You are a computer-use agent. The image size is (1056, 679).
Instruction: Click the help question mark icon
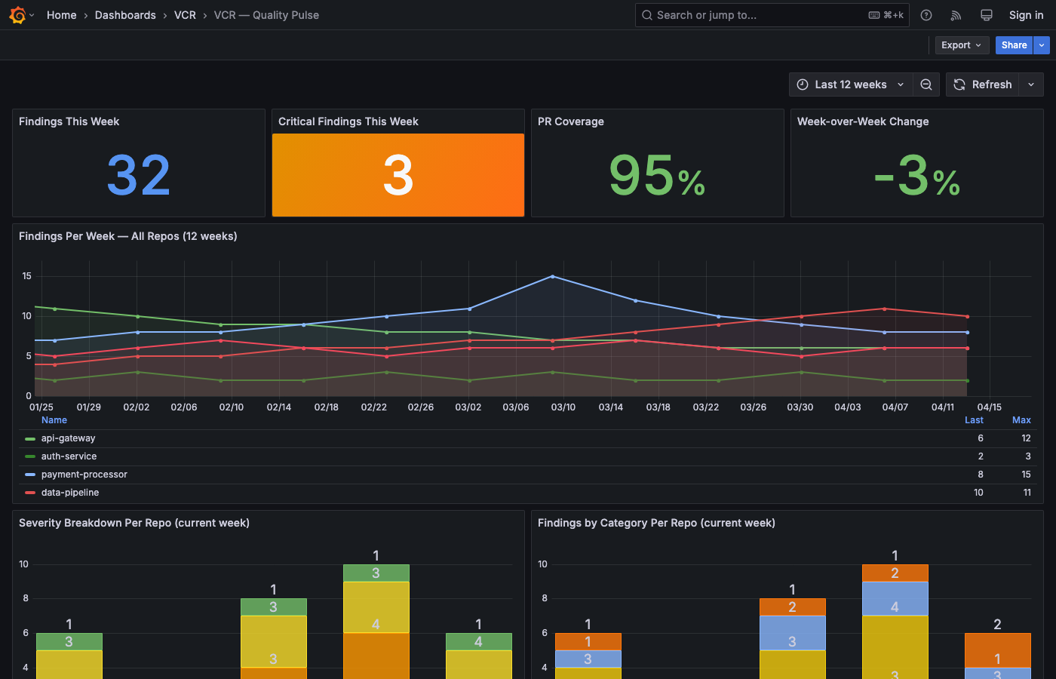[926, 15]
